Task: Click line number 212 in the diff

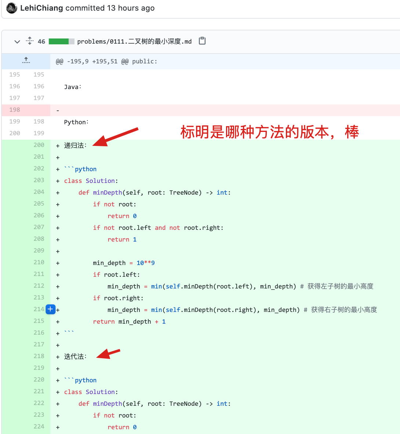Action: tap(39, 286)
